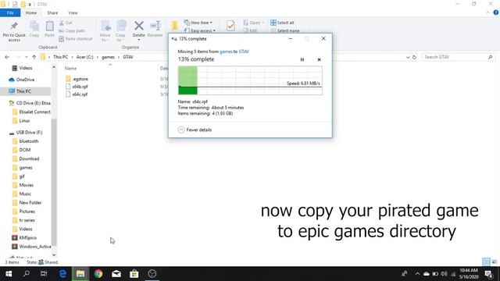Minimize the 13% complete dialog
Image resolution: width=500 pixels, height=281 pixels.
click(290, 38)
